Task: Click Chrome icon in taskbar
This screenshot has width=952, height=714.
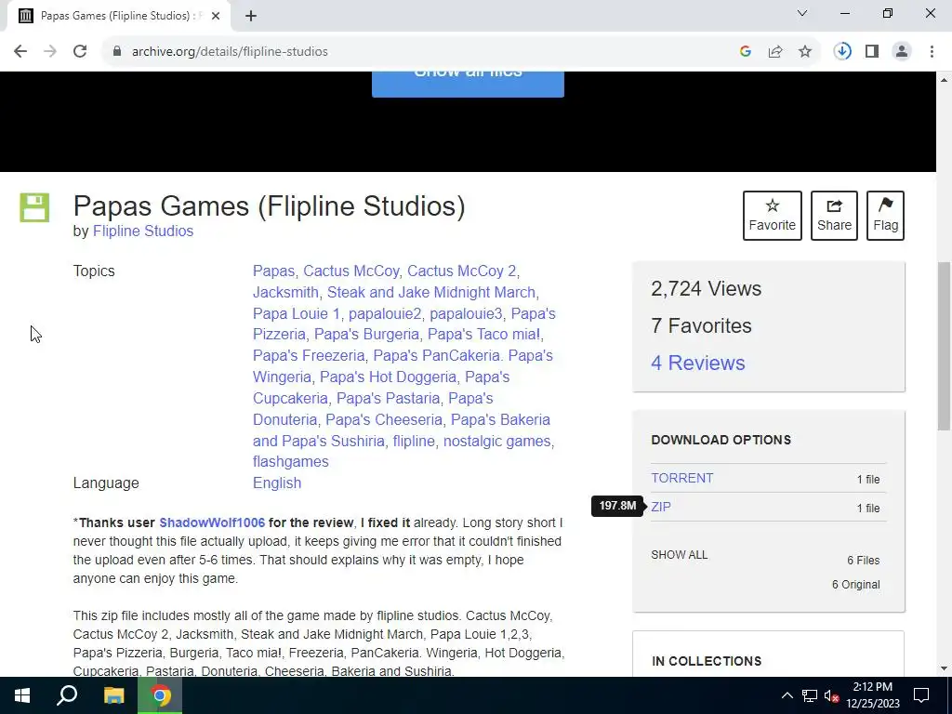Action: pos(160,695)
